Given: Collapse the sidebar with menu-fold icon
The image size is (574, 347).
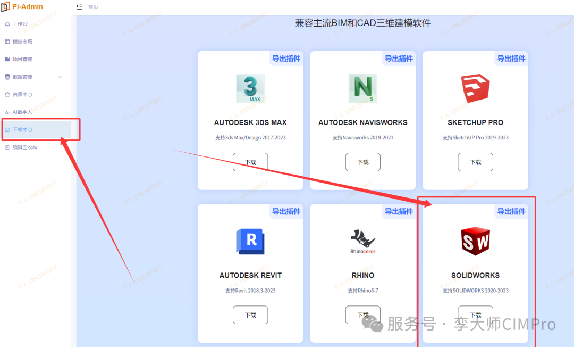Looking at the screenshot, I should (x=79, y=7).
